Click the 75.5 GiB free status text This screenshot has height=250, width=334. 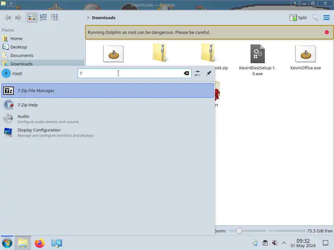(320, 231)
